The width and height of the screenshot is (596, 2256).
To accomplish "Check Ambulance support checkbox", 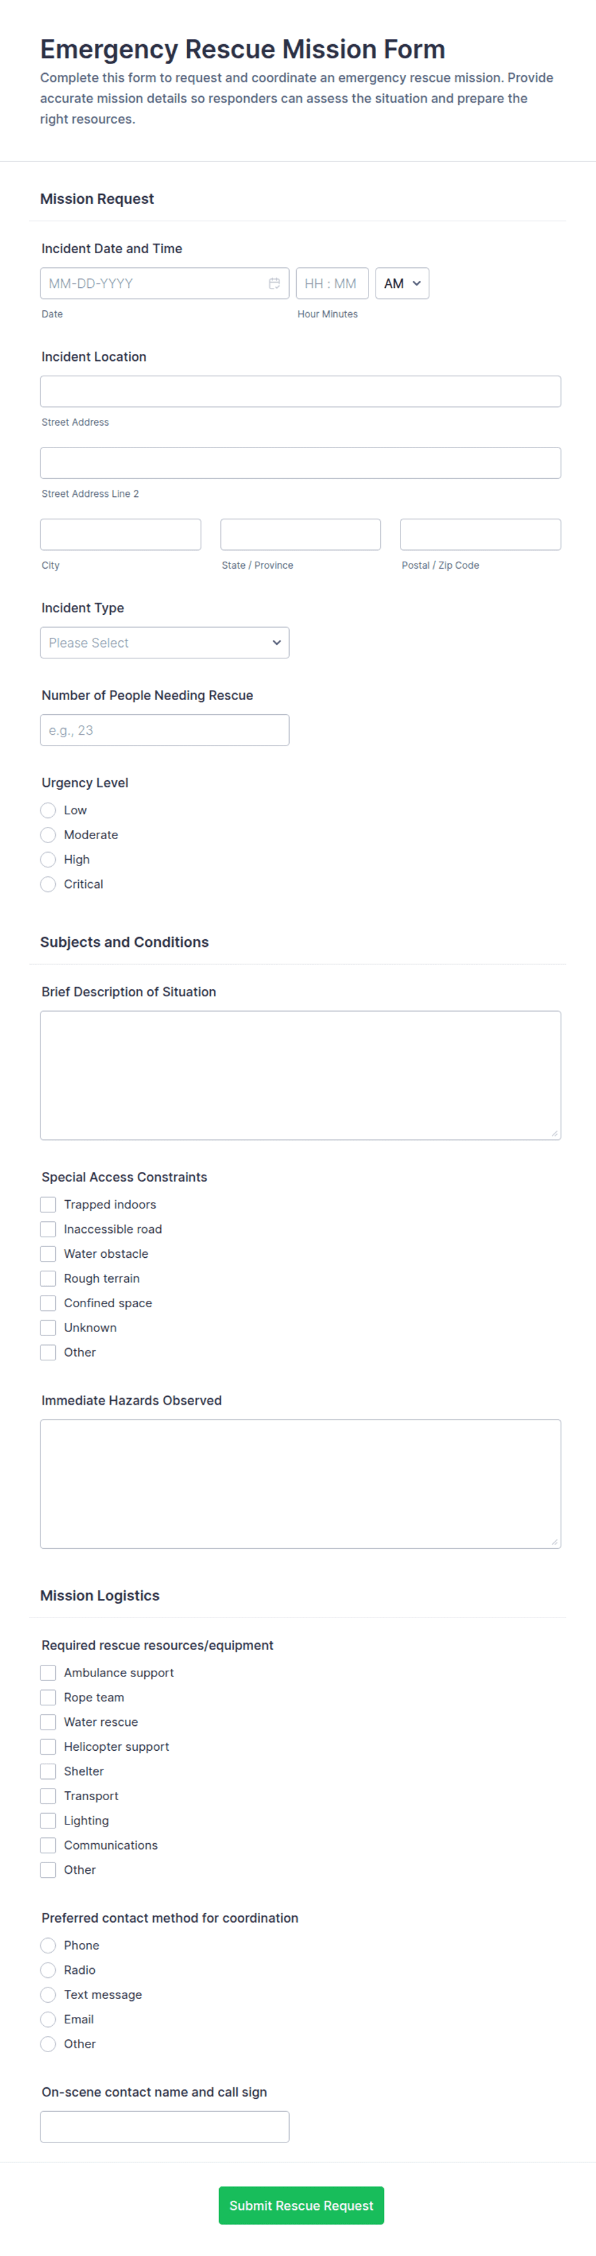I will pos(48,1674).
